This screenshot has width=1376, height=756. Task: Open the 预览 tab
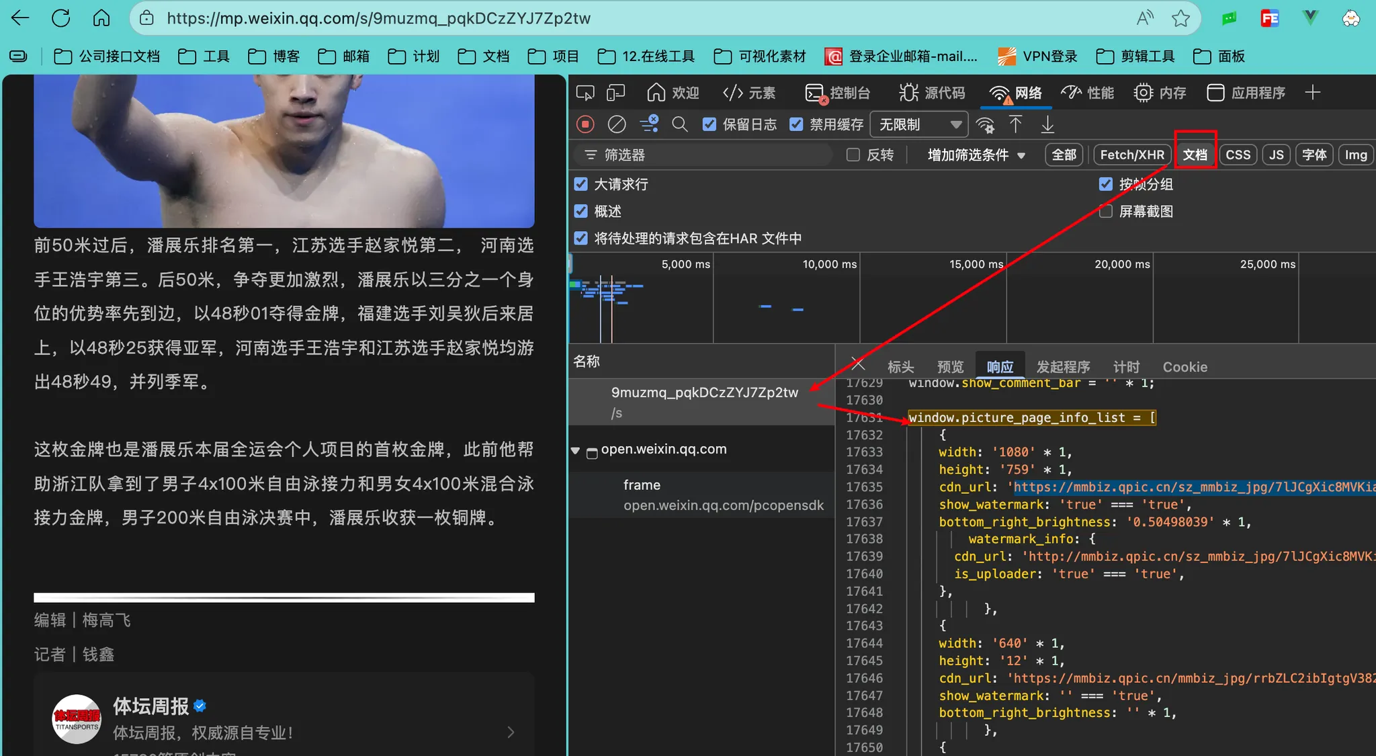[x=950, y=367]
